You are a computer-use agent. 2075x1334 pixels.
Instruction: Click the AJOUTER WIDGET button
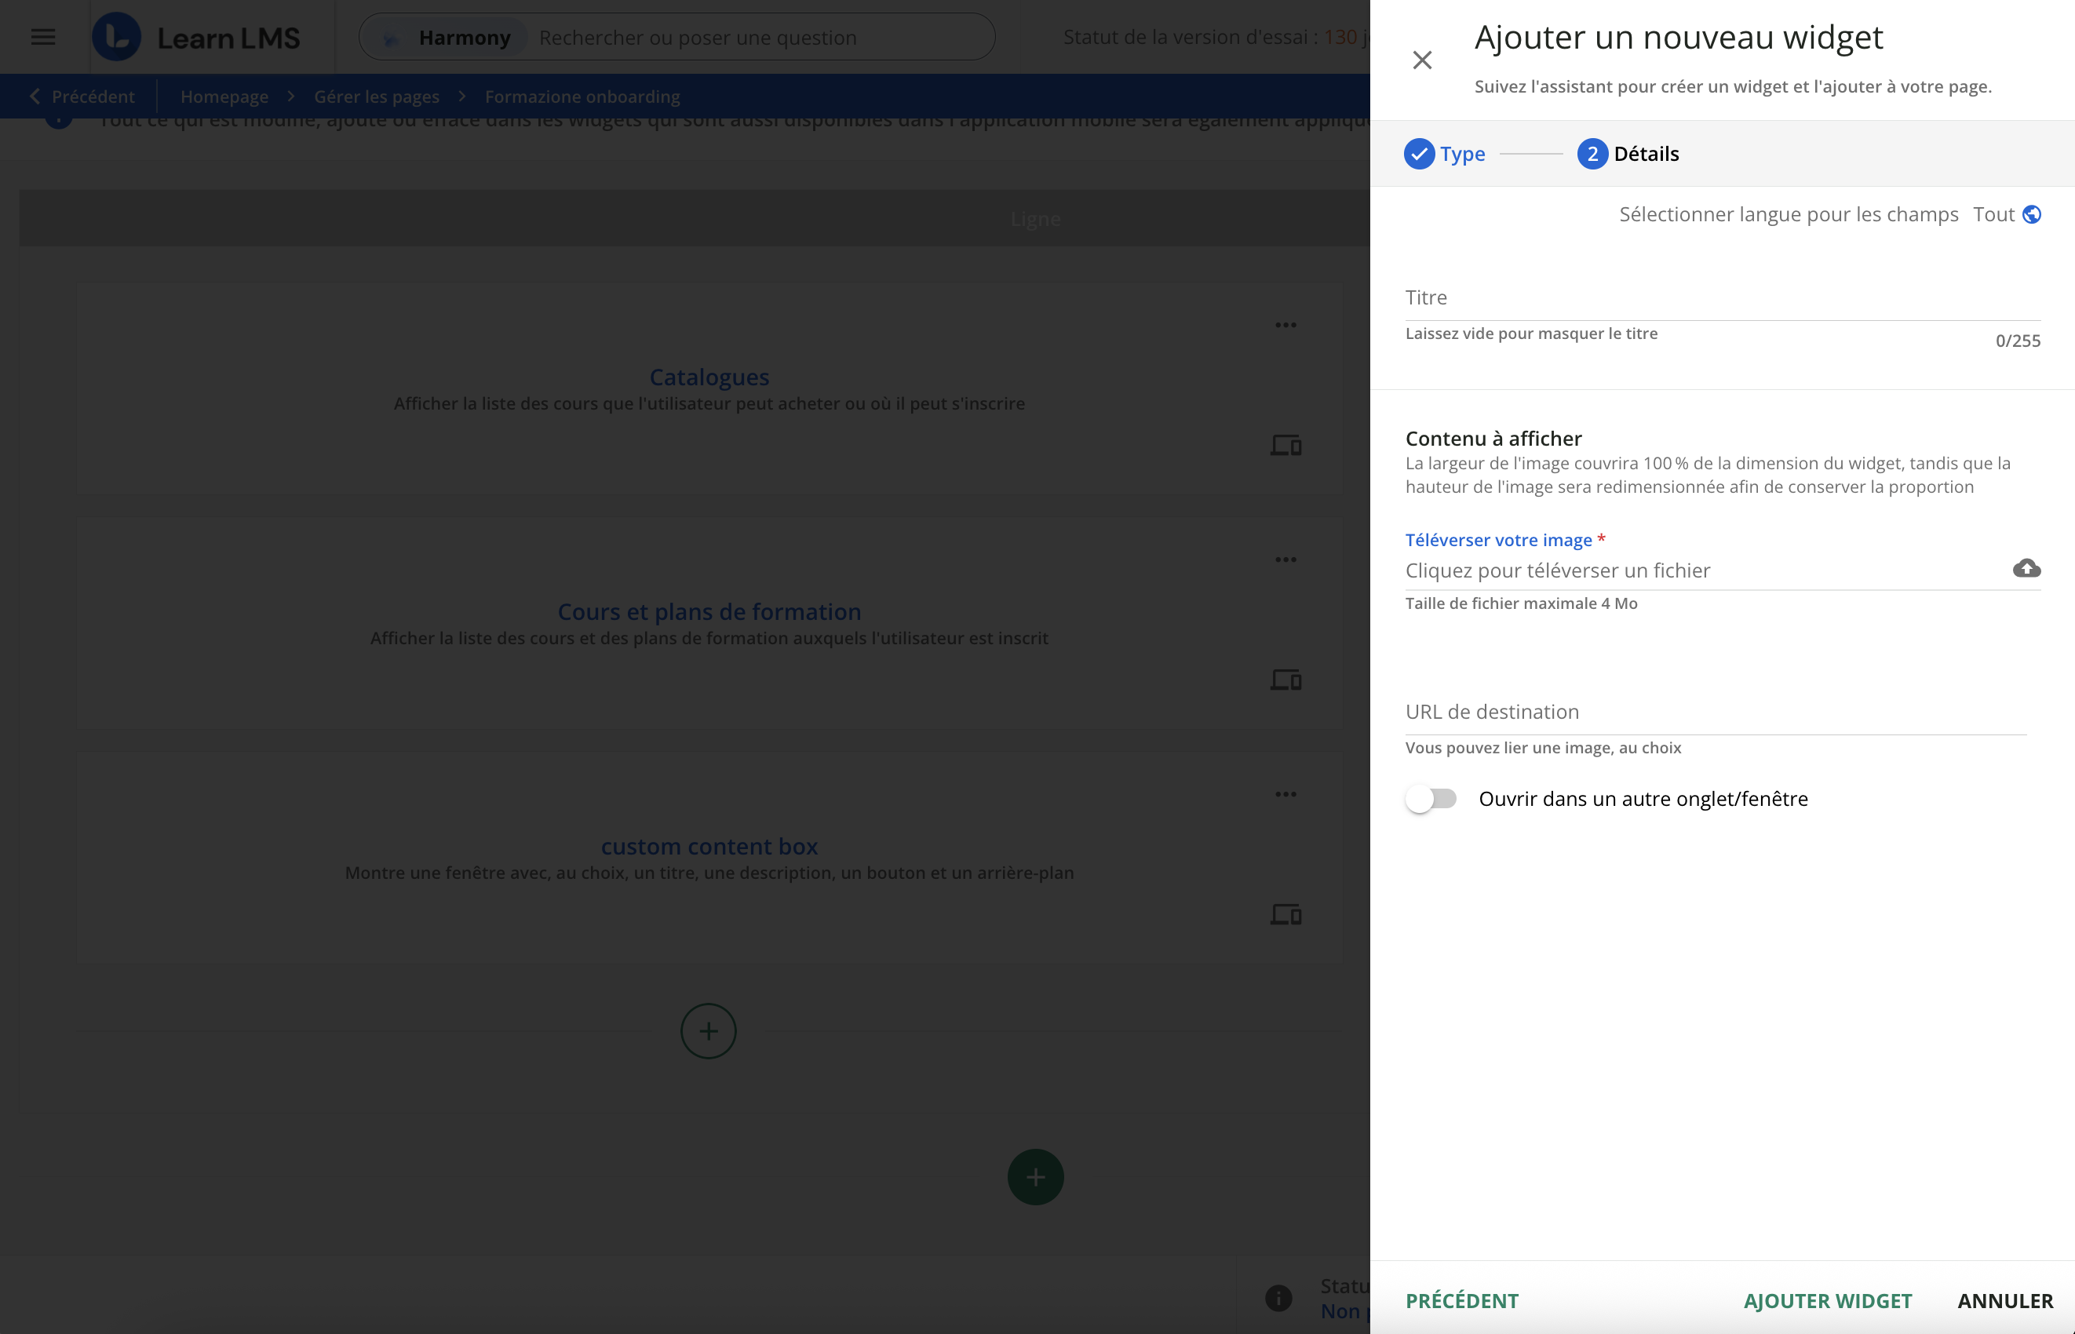coord(1827,1300)
